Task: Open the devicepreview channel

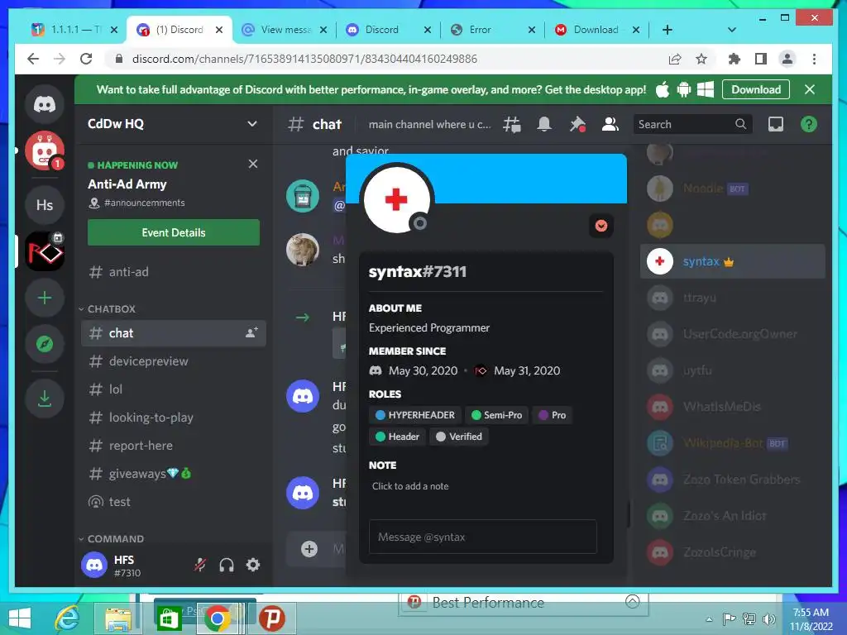Action: coord(173,361)
